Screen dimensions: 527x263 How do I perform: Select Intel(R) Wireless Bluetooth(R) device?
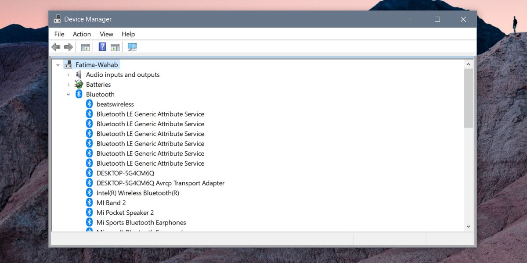point(138,193)
